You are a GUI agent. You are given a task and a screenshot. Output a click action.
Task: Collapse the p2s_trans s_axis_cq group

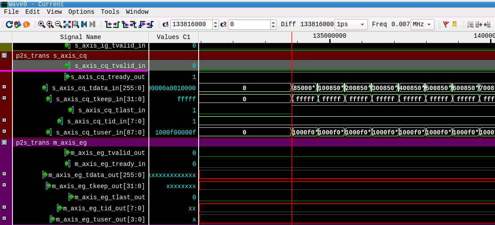(4, 55)
